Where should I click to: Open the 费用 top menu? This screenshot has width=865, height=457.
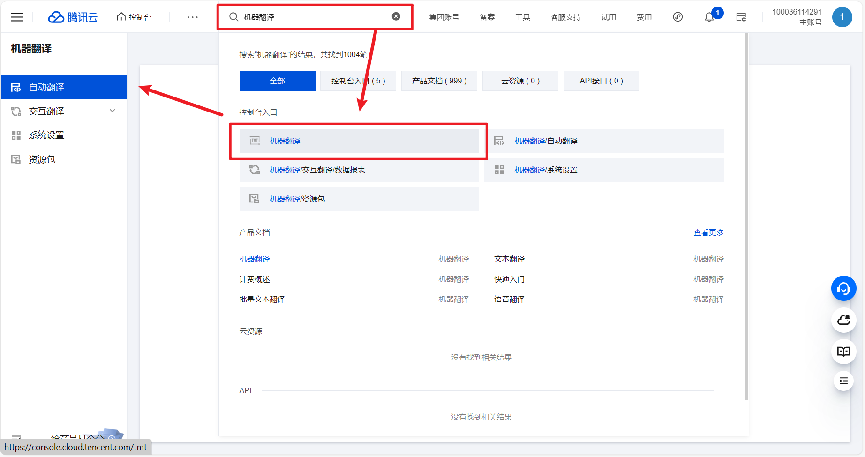point(644,17)
